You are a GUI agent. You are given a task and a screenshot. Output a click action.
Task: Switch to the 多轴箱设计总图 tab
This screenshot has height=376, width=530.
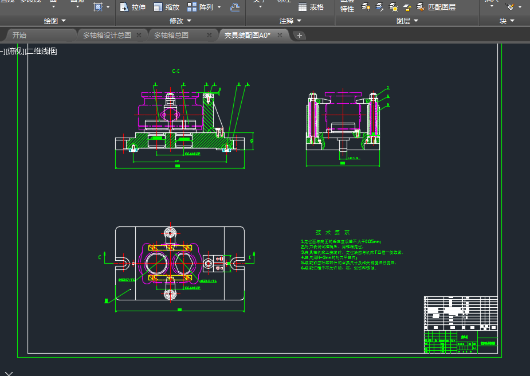tap(107, 36)
